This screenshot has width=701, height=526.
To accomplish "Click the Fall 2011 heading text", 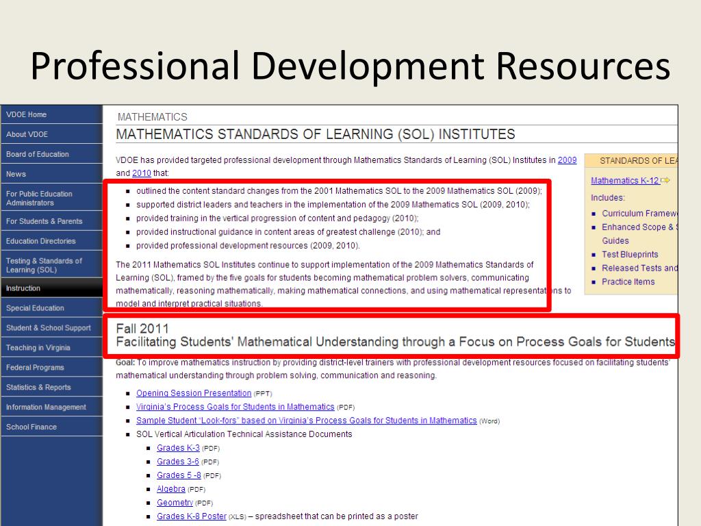I will (142, 329).
